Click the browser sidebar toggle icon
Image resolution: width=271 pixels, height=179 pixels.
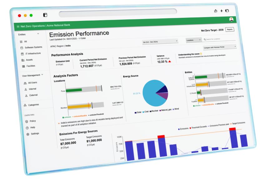point(45,15)
